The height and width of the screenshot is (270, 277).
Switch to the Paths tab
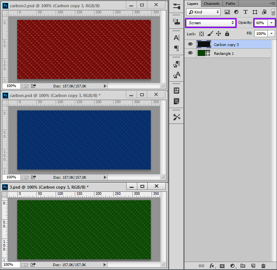231,3
